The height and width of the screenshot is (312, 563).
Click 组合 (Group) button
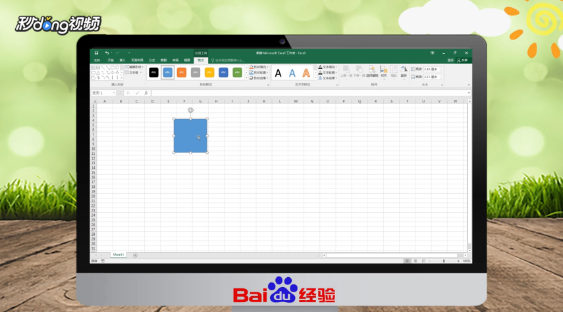[x=394, y=72]
